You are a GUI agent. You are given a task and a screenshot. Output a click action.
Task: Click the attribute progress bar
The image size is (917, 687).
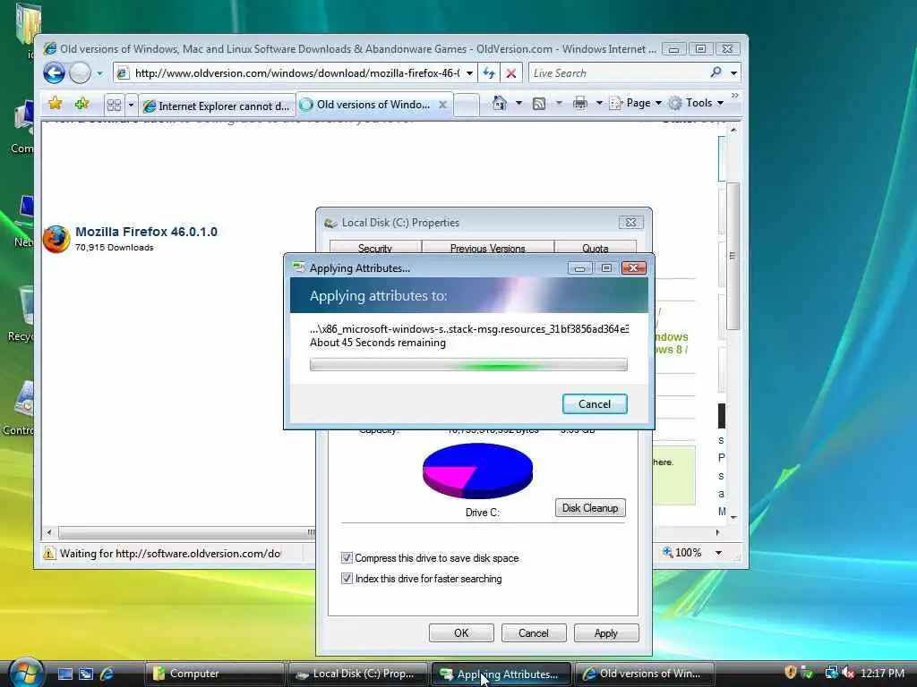pos(468,365)
